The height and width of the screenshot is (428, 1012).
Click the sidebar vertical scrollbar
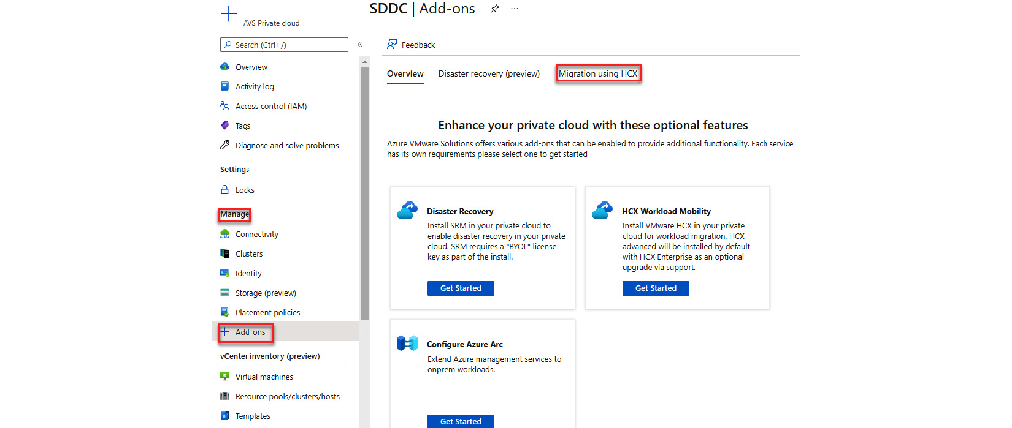click(x=364, y=193)
